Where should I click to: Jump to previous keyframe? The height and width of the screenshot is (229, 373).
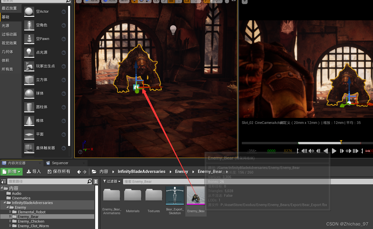[311, 151]
